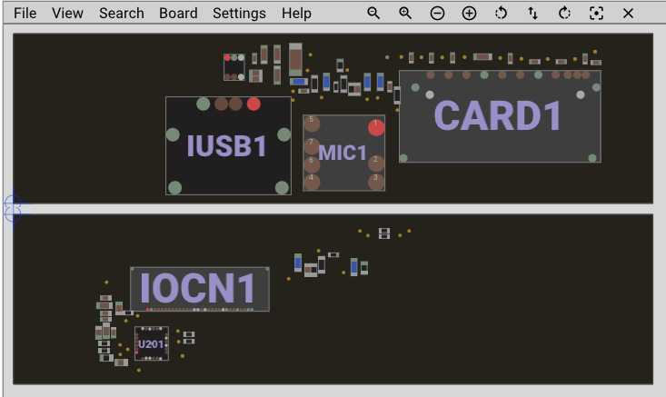This screenshot has height=397, width=666.
Task: Select the CARD1 component
Action: [499, 116]
